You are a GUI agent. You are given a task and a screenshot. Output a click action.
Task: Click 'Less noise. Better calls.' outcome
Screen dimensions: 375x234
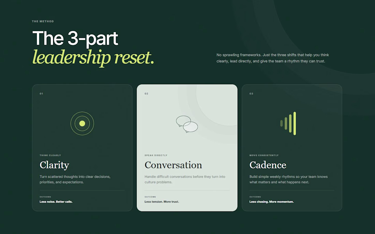pos(56,202)
